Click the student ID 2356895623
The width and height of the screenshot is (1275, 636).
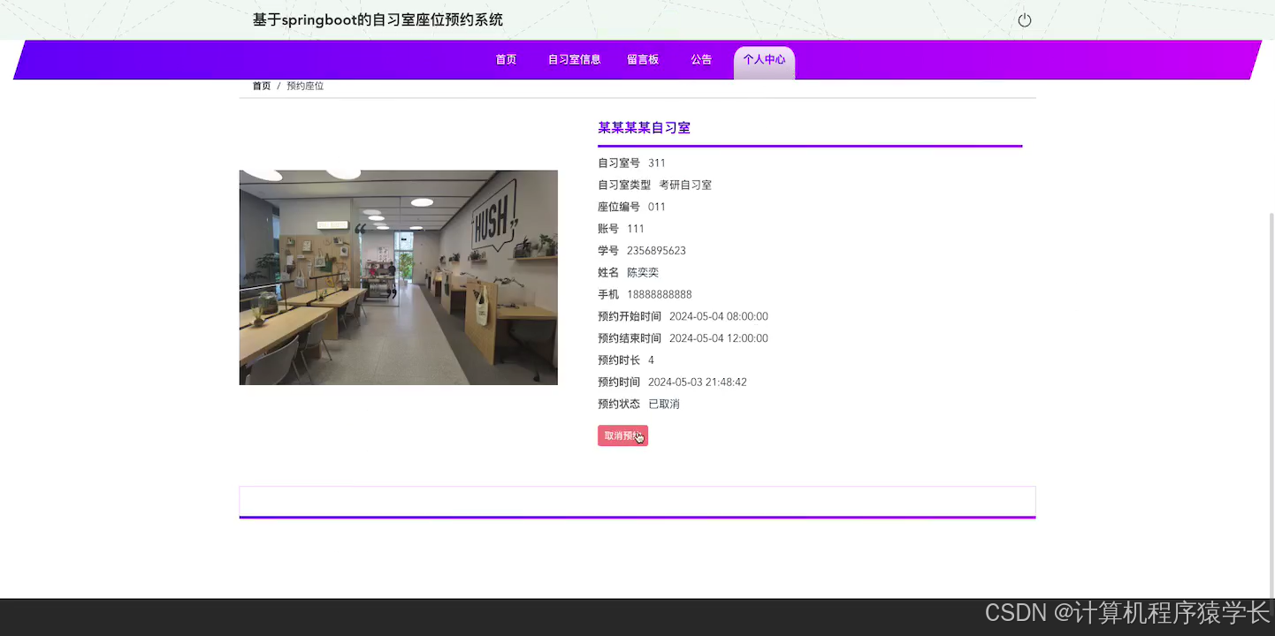tap(656, 250)
